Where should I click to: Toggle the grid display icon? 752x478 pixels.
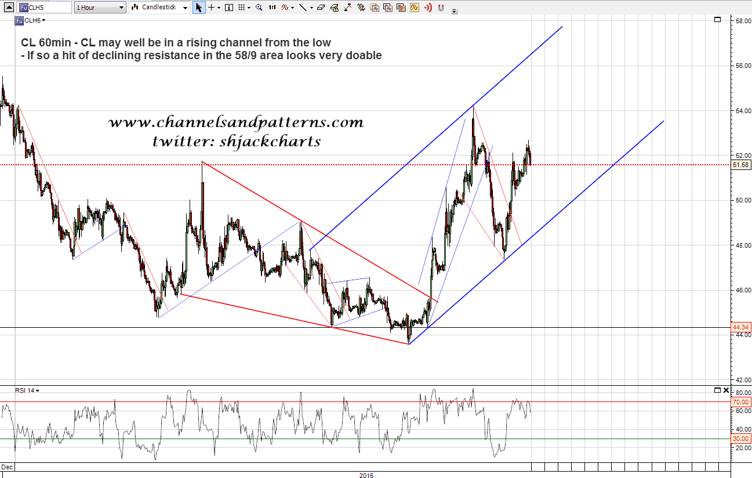click(242, 8)
